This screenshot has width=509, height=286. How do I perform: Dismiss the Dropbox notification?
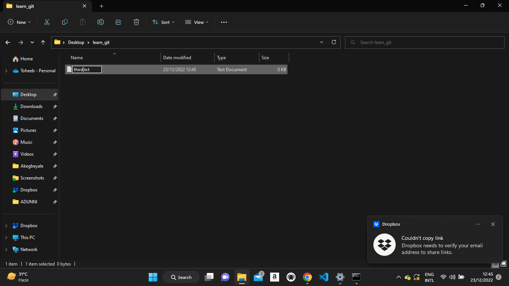(x=493, y=224)
